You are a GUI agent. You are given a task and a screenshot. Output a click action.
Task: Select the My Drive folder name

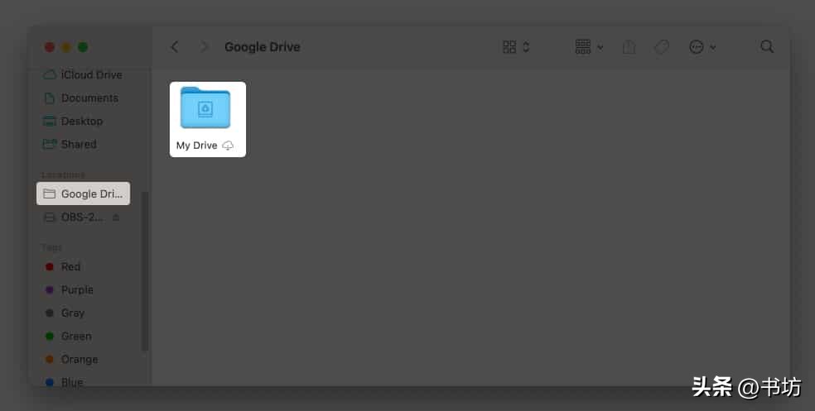[196, 146]
